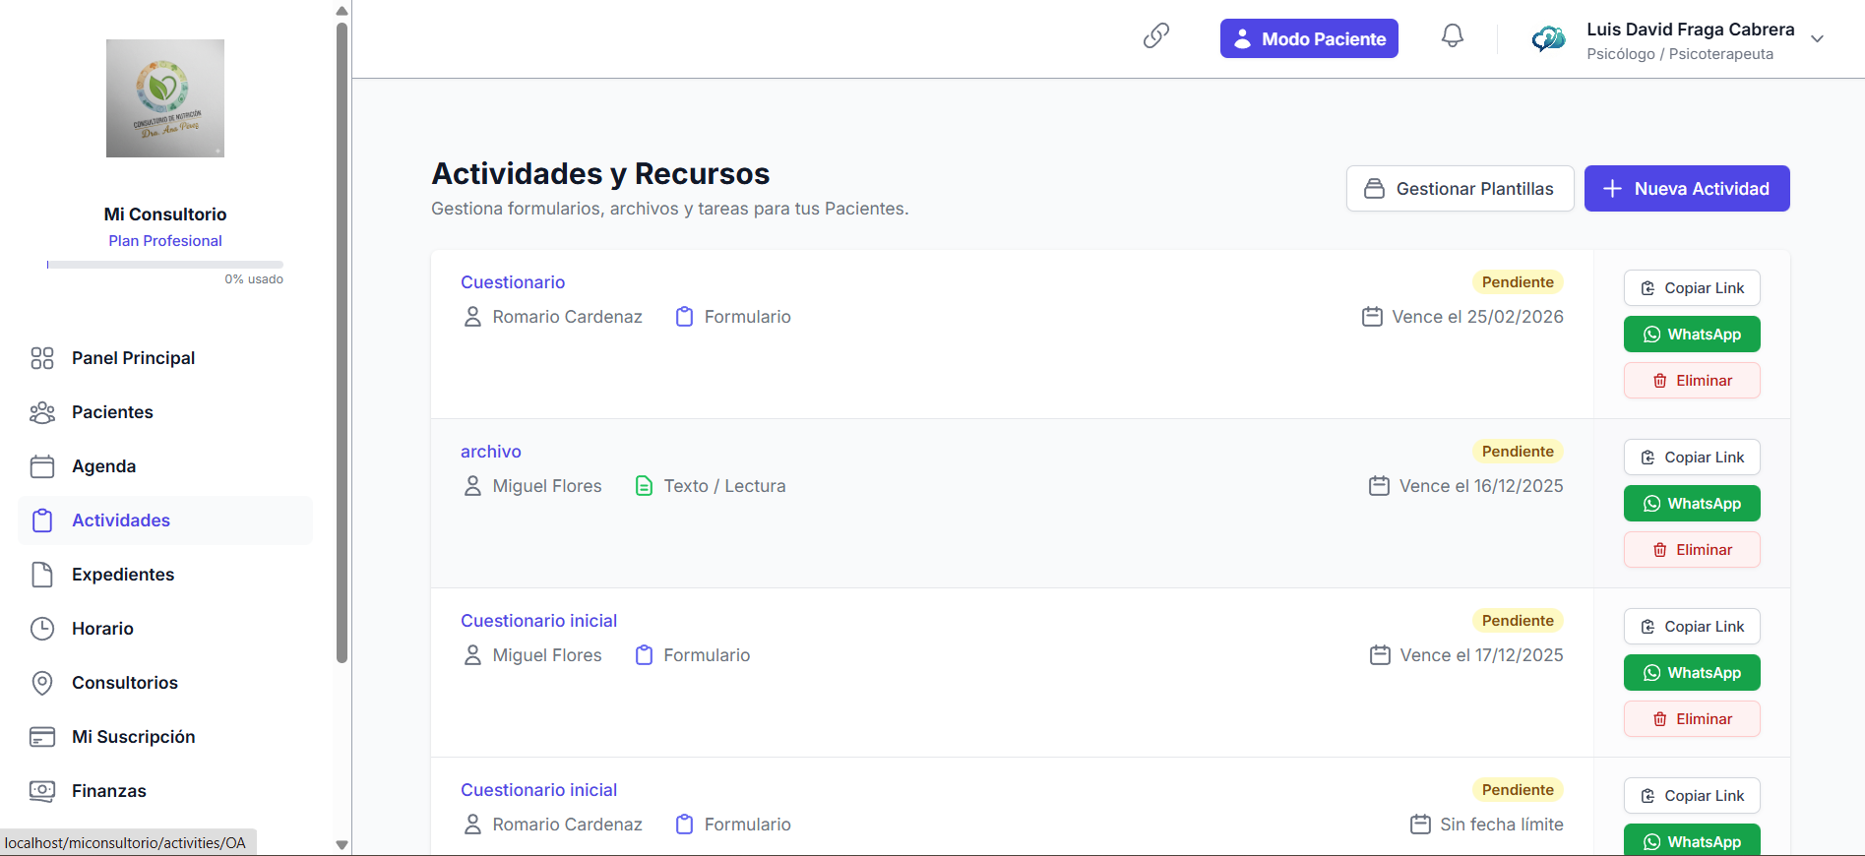Share Cuestionario inicial 17/12/2025 on WhatsApp
Viewport: 1865px width, 856px height.
click(x=1692, y=673)
